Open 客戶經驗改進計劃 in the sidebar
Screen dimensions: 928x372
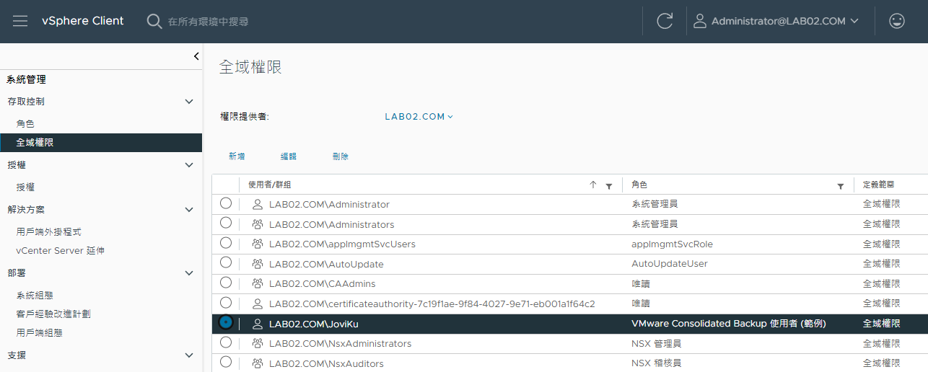53,314
